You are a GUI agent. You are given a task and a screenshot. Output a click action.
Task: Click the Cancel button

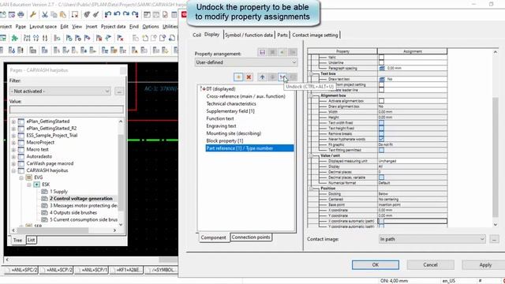(x=430, y=265)
